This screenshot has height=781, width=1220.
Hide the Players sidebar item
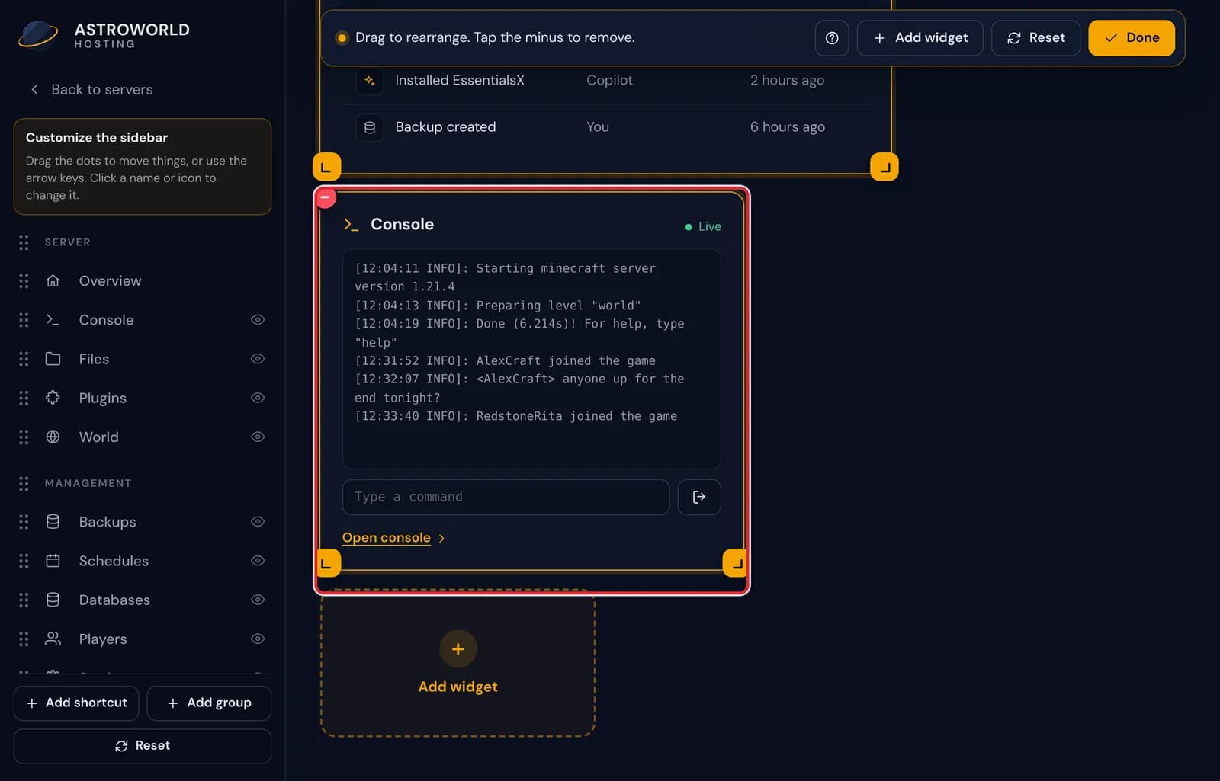(258, 639)
